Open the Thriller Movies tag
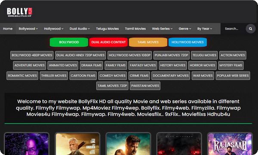Image resolution: width=258 pixels, height=155 pixels. (54, 76)
